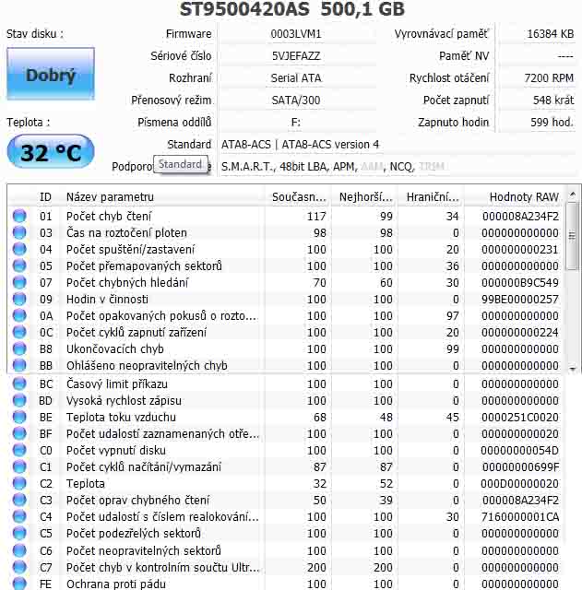Select the orb next to Počet podezřelých sektorů
Viewport: 582px width, 590px height.
coord(19,533)
